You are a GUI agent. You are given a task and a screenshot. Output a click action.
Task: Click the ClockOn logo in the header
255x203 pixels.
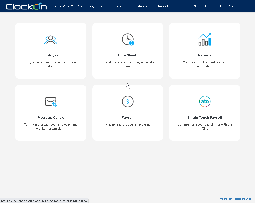26,6
